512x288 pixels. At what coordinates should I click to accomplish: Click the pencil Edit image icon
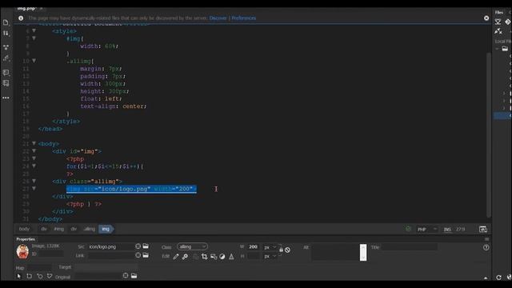tap(176, 257)
